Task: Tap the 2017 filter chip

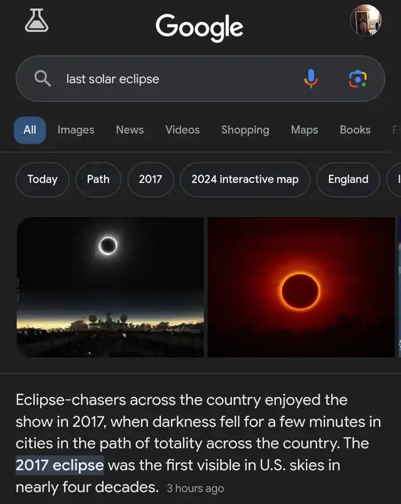Action: click(x=150, y=179)
